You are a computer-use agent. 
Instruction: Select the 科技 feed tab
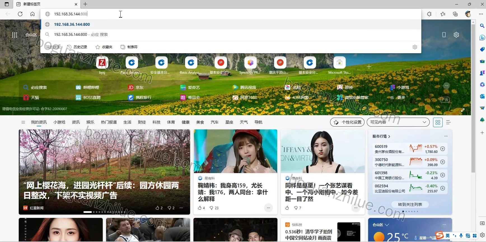[x=156, y=122]
